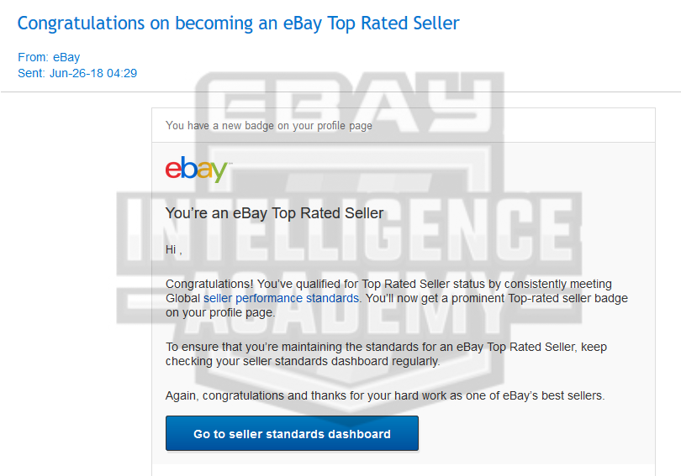The height and width of the screenshot is (476, 681).
Task: Select the 'From: eBay' sender line
Action: tap(49, 58)
